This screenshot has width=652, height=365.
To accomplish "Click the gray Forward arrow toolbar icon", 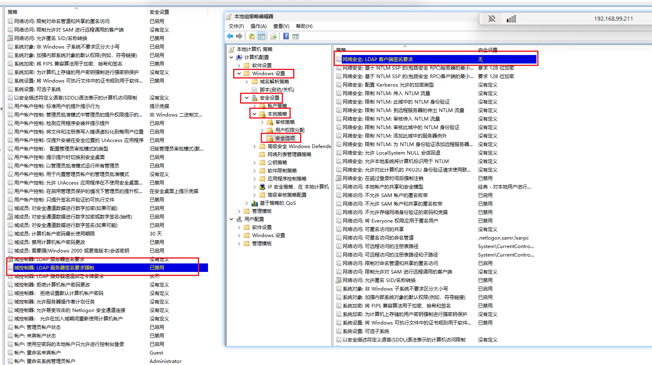I will click(x=239, y=36).
